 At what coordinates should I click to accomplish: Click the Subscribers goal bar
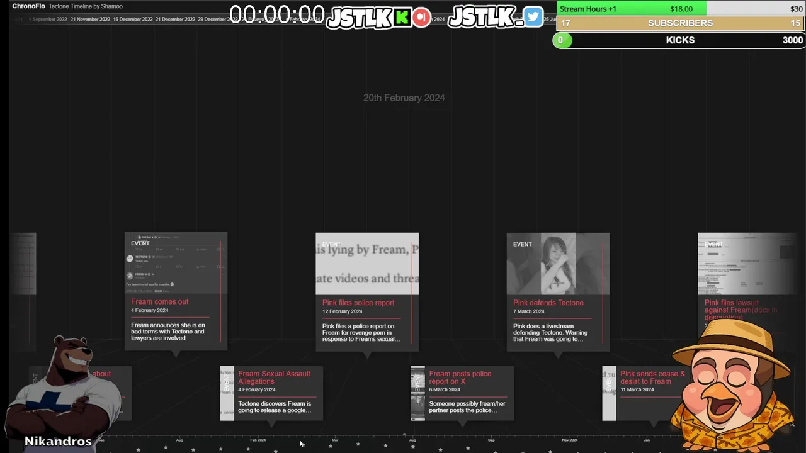681,23
